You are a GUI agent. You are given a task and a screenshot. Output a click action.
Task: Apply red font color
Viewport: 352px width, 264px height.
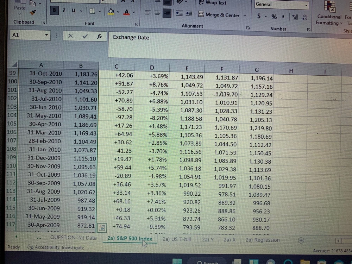(127, 12)
